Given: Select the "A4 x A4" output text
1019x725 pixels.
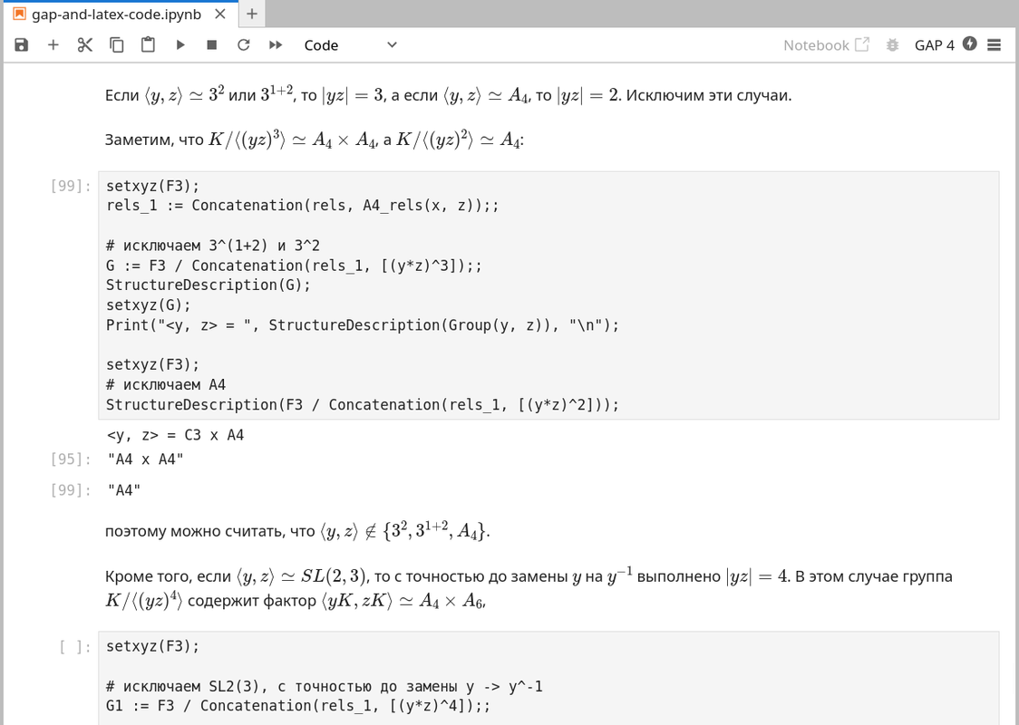Looking at the screenshot, I should tap(146, 459).
